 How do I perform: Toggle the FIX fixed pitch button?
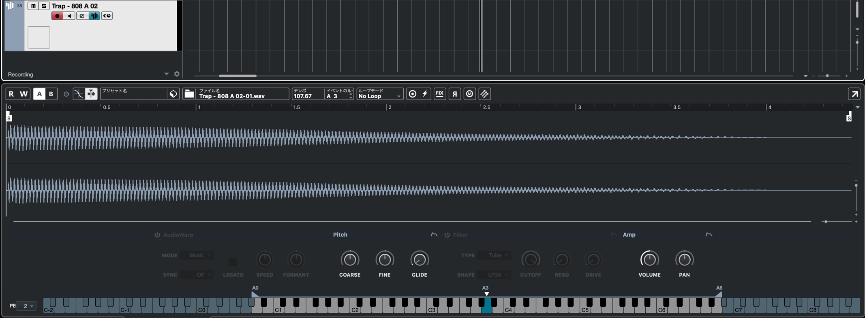(x=440, y=94)
